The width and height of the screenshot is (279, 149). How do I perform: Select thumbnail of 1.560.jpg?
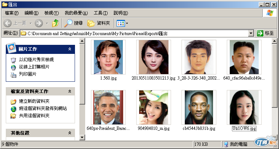108,57
